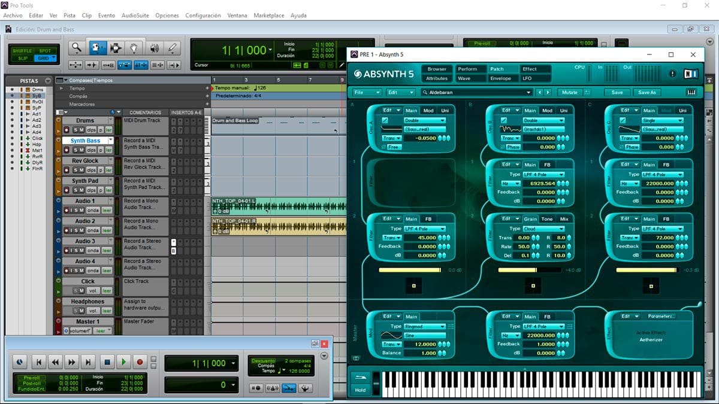Open the Absynth warning exclamation icon
This screenshot has width=719, height=404.
(672, 74)
